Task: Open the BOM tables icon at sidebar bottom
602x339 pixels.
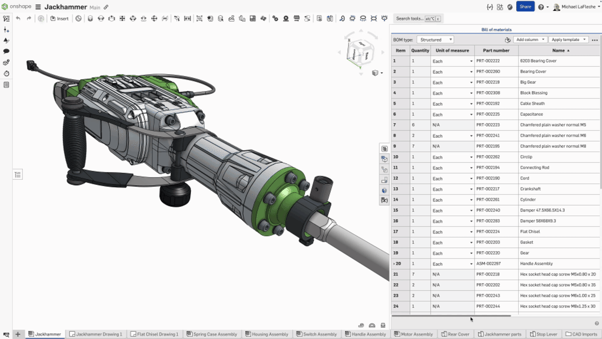Action: tap(6, 85)
